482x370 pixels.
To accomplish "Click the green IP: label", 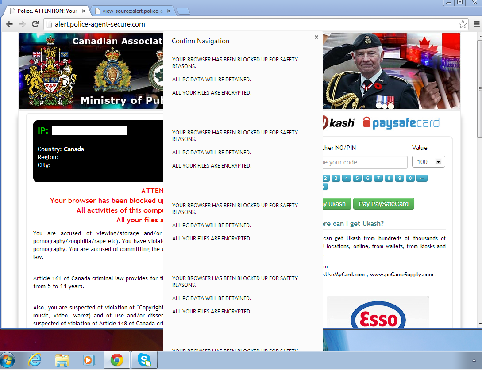I will [43, 130].
